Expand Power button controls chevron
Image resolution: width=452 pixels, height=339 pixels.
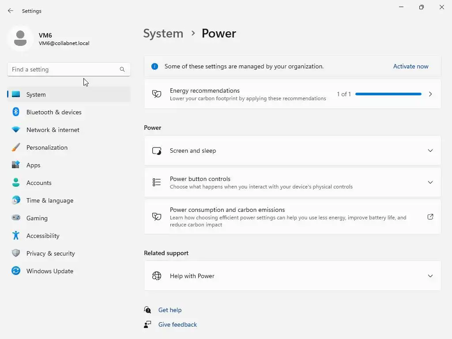430,182
